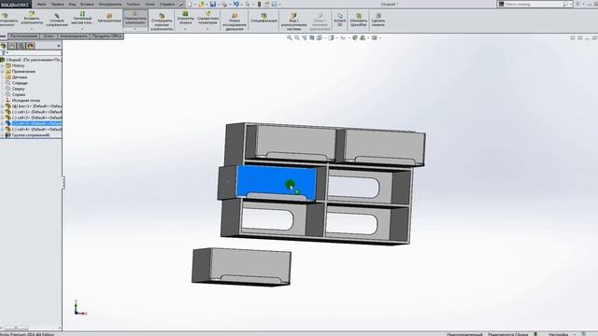The width and height of the screenshot is (598, 336).
Task: Click Новое исследование движения tool
Action: coord(235,21)
